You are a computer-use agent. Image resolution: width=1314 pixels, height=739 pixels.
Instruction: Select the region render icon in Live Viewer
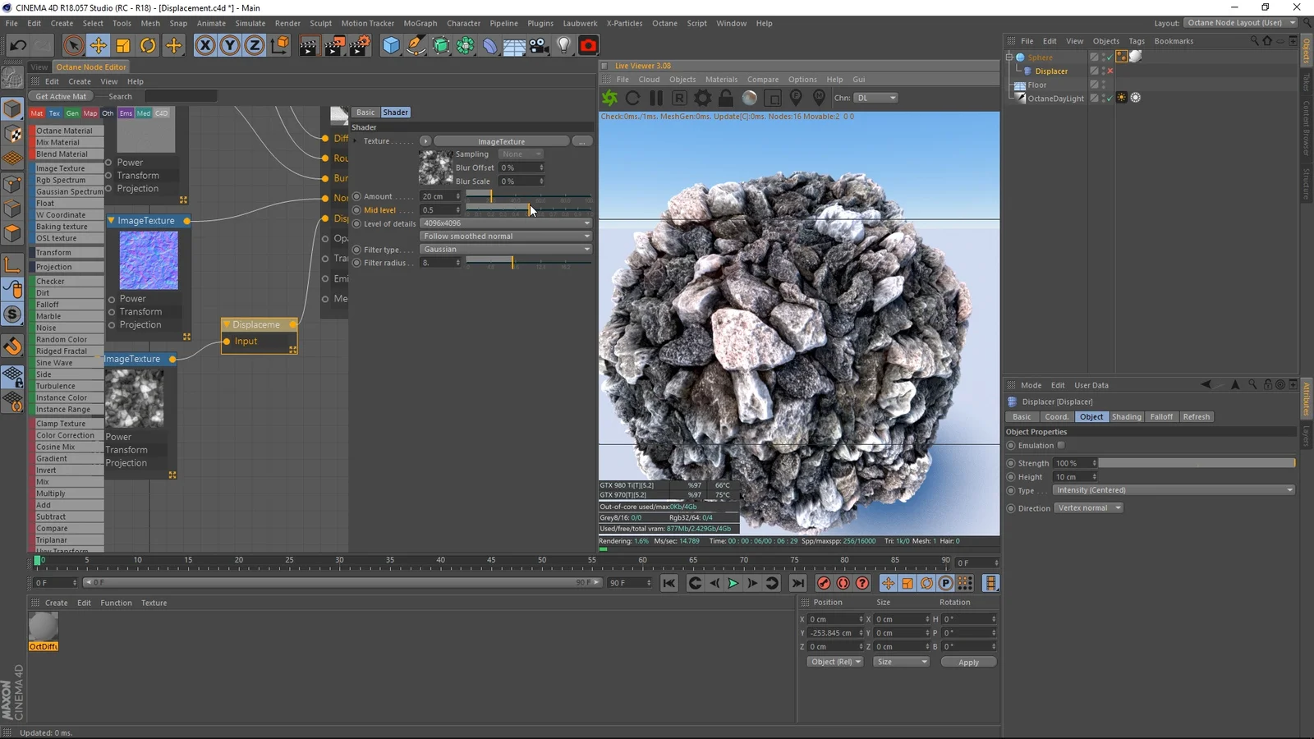[x=679, y=97]
